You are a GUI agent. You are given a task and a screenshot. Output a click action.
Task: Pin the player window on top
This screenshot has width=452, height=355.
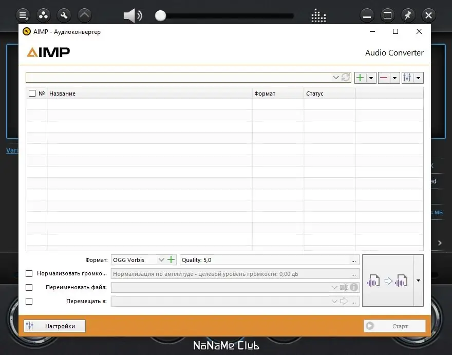(x=408, y=15)
